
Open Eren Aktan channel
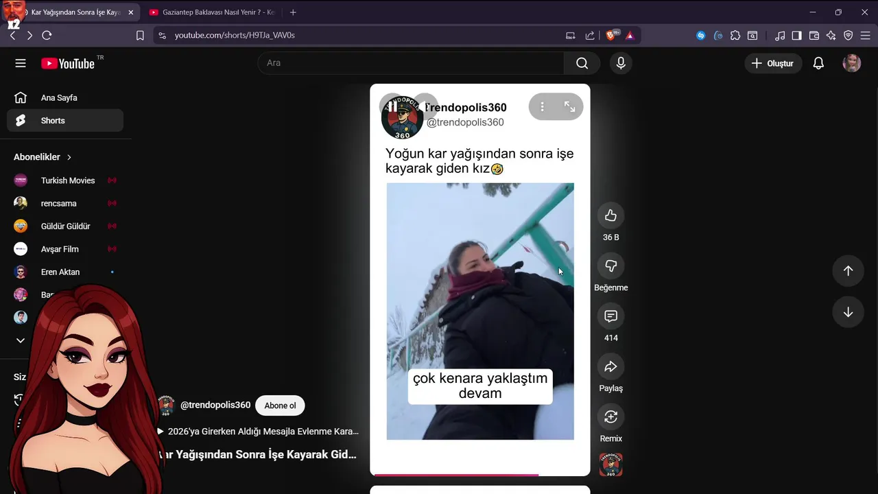click(65, 272)
